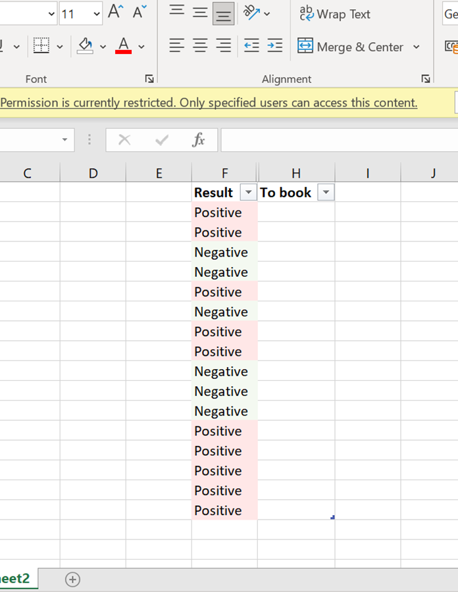The height and width of the screenshot is (592, 458).
Task: Click the Top Align icon
Action: coord(176,11)
